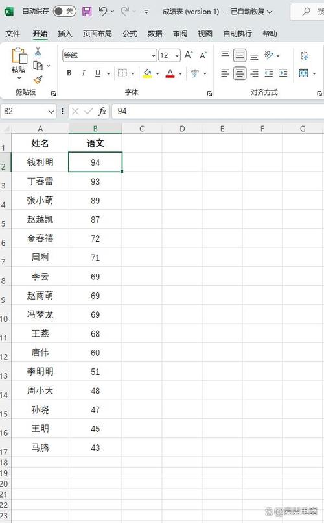The image size is (324, 523).
Task: Increase the cell indent
Action: click(283, 73)
